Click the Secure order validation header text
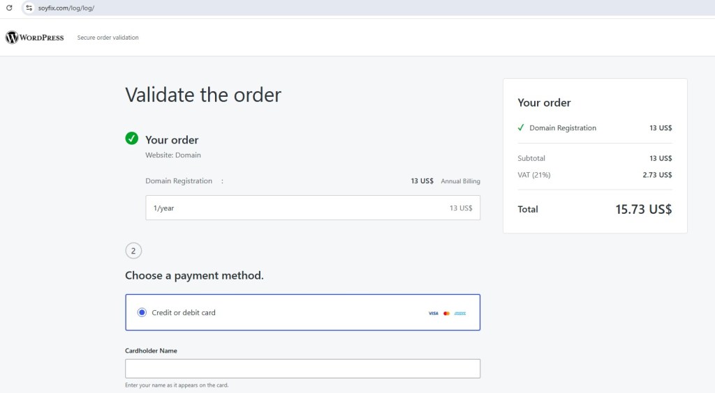Screen dimensions: 715x393 pos(108,38)
